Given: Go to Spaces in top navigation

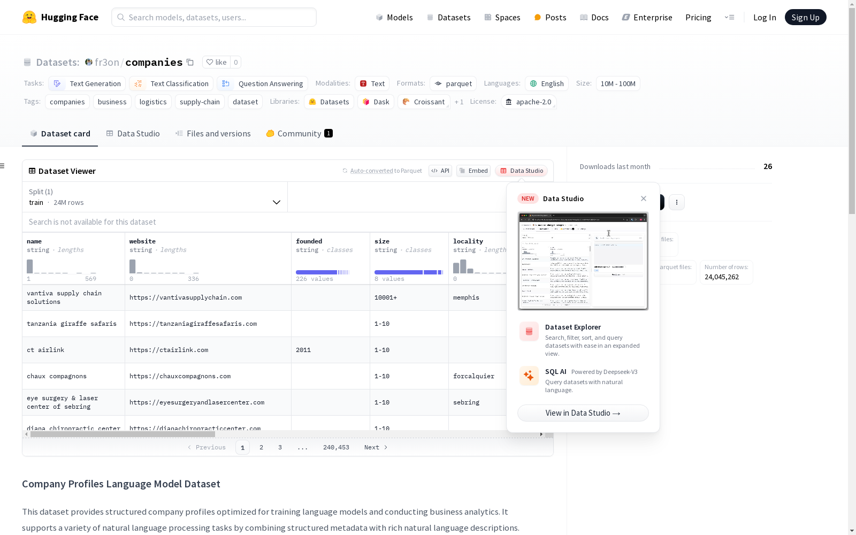Looking at the screenshot, I should (502, 17).
